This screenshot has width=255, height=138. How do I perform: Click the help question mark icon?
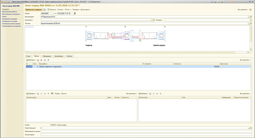(250, 10)
